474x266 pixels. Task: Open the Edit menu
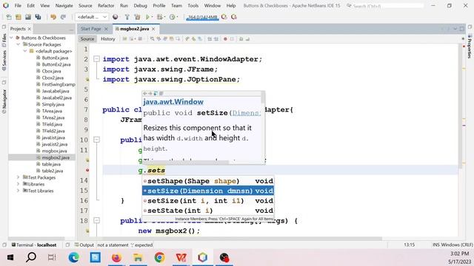pos(30,5)
